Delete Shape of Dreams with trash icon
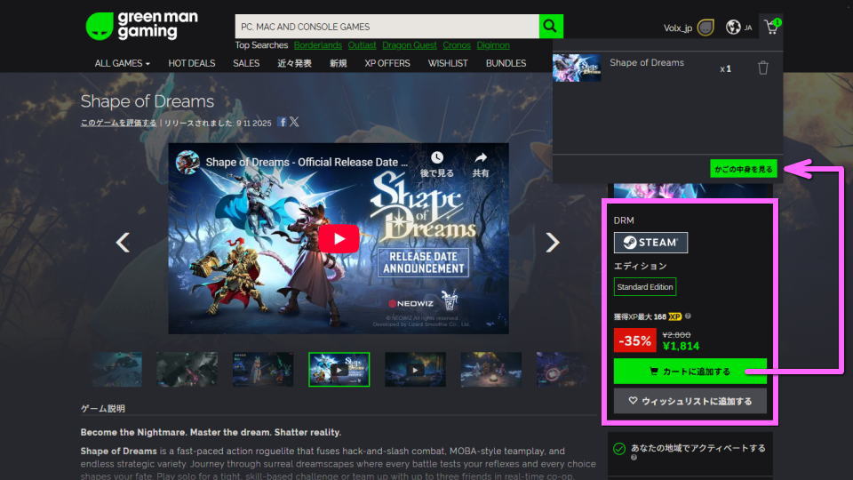 coord(762,68)
